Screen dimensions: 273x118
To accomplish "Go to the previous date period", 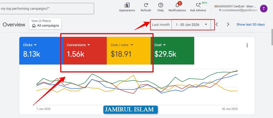I will click(x=217, y=24).
